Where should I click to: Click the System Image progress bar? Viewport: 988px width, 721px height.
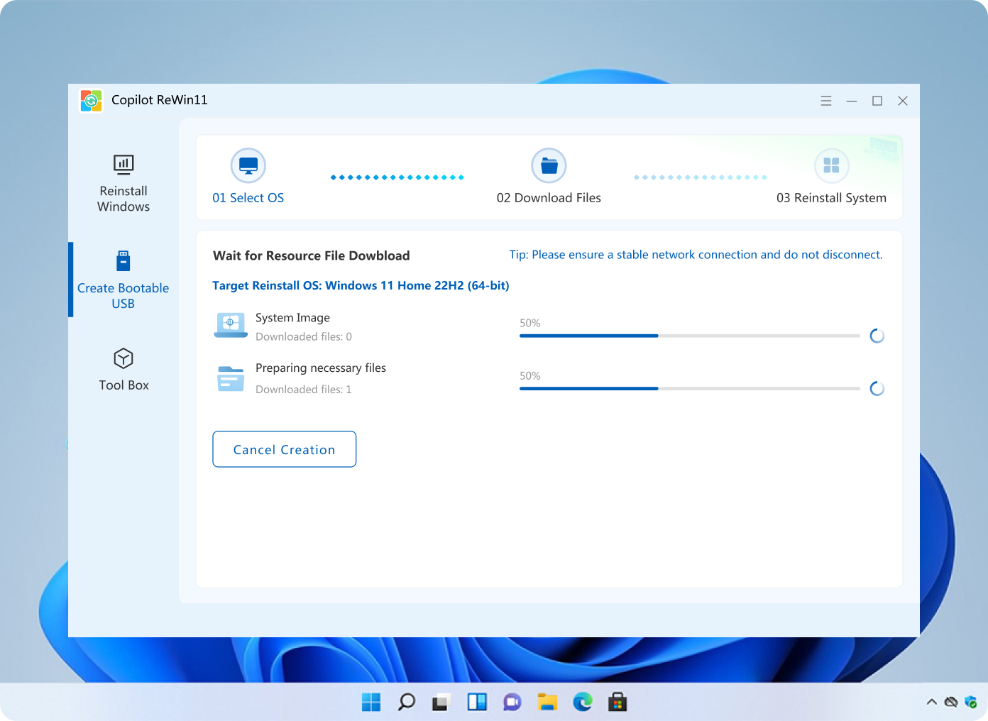pyautogui.click(x=689, y=336)
